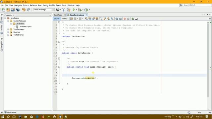Click the New Project toolbar icon
The image size is (212, 119).
point(8,10)
